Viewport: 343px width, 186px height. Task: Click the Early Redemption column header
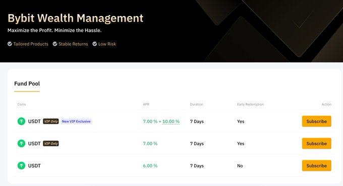(251, 105)
